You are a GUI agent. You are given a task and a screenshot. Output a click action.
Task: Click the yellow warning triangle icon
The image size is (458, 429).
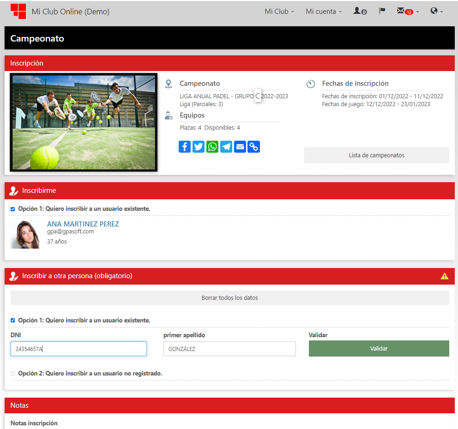(x=444, y=276)
